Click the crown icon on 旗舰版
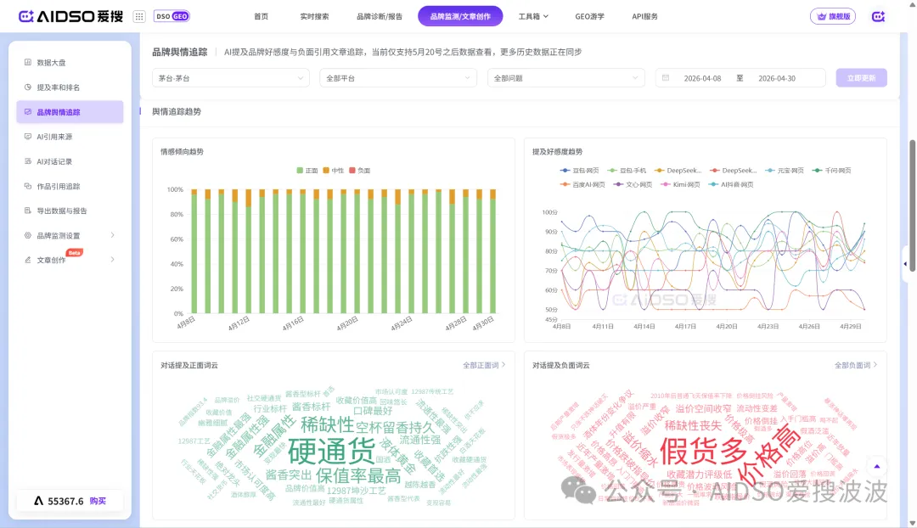 [x=822, y=16]
